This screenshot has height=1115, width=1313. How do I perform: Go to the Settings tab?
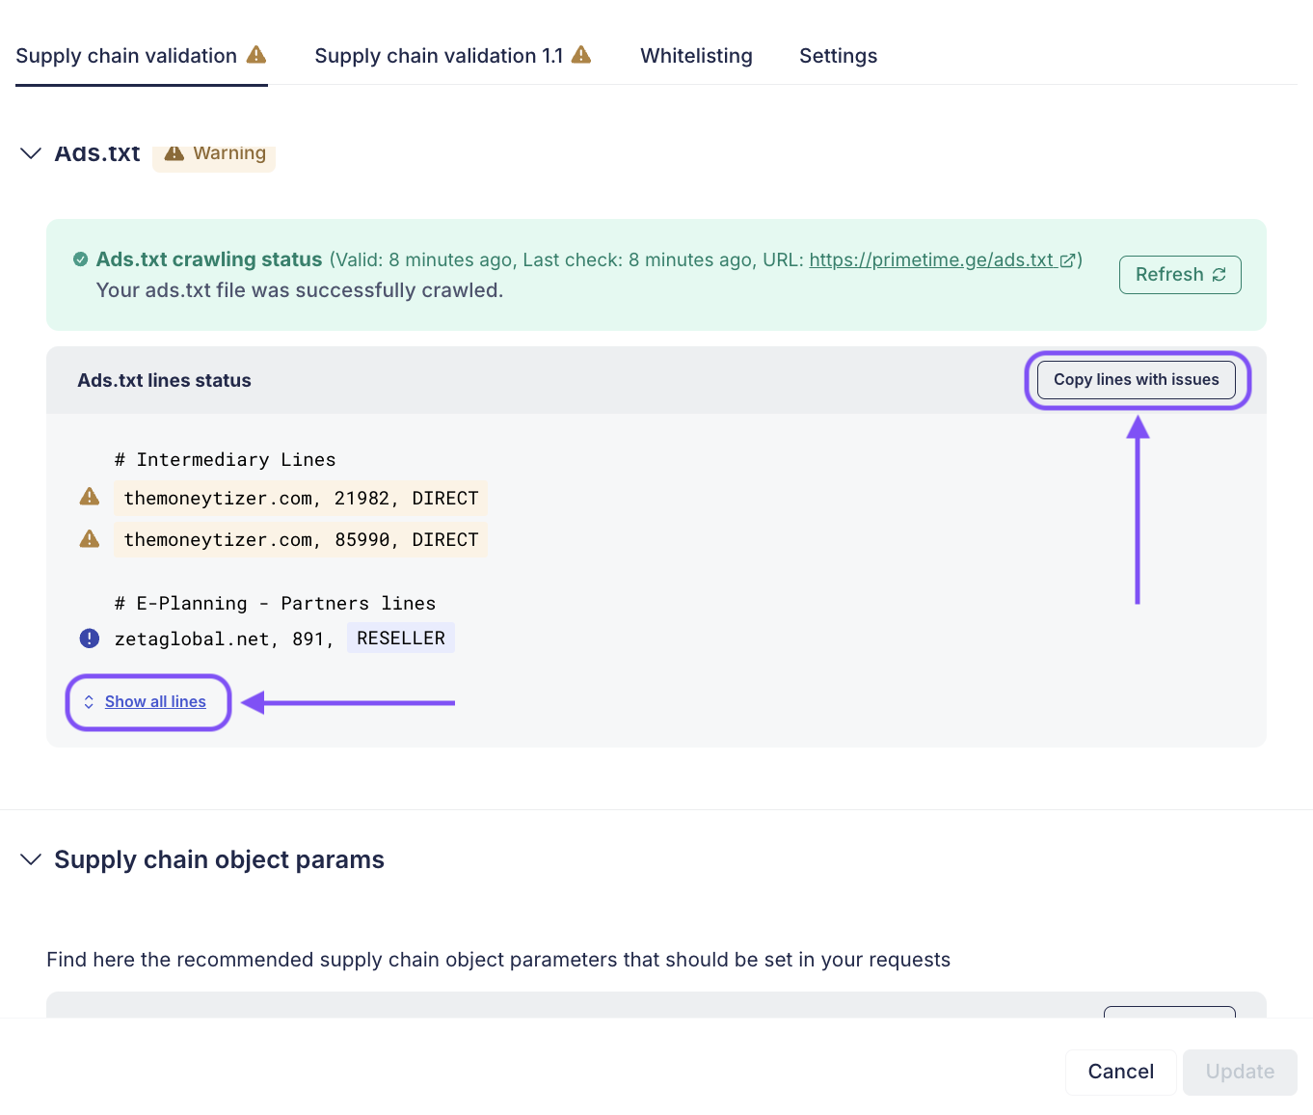pos(838,56)
